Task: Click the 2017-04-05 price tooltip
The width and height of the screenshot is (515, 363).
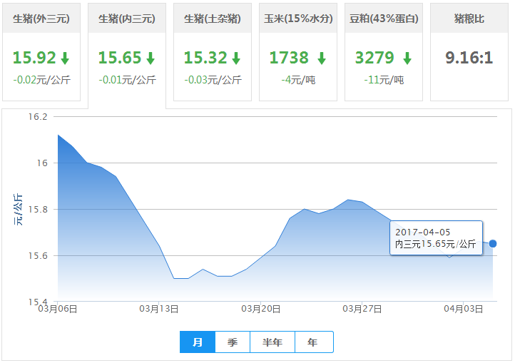Action: click(436, 238)
